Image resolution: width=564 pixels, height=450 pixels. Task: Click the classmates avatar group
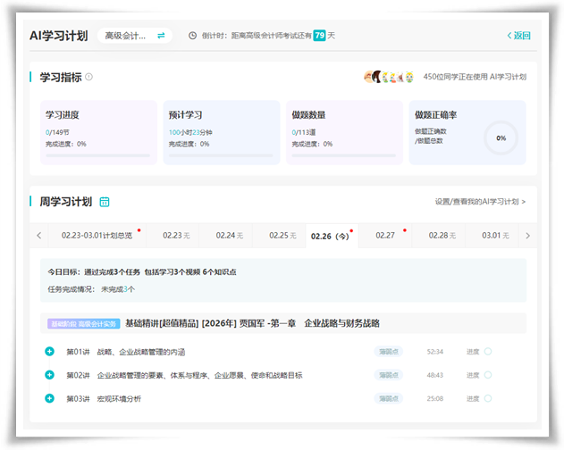click(x=389, y=78)
